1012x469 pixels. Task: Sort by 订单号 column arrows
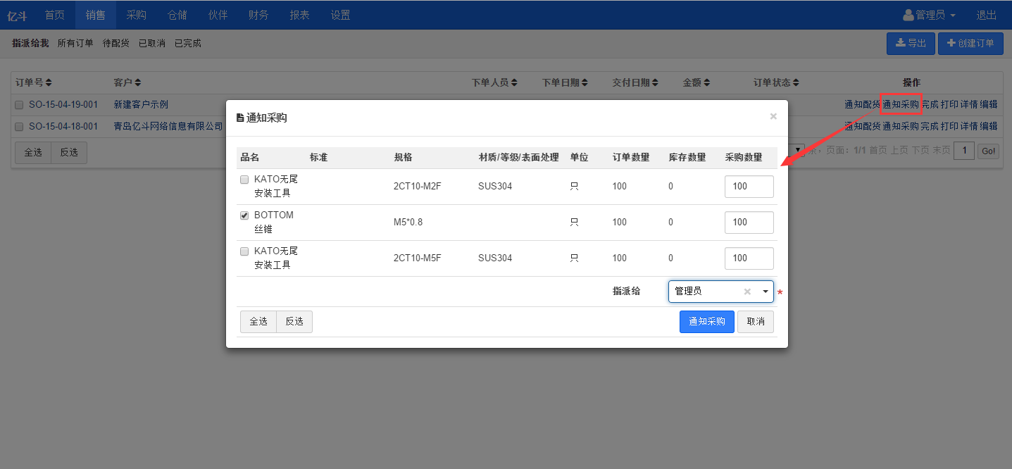pos(49,83)
